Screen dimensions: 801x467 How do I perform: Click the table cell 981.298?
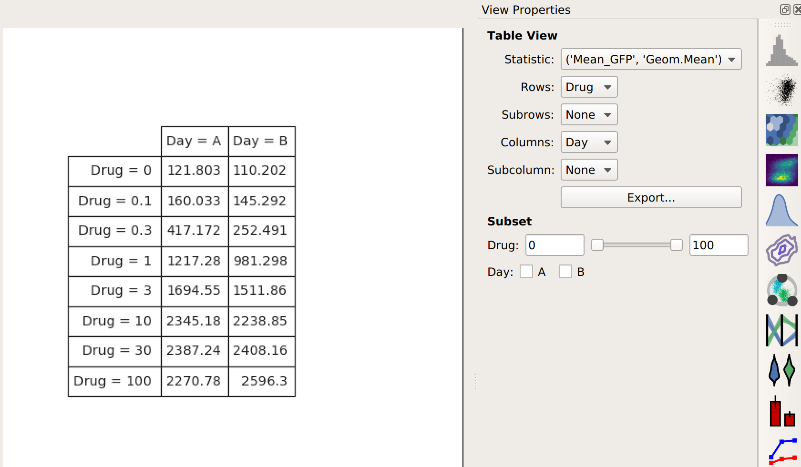point(262,262)
